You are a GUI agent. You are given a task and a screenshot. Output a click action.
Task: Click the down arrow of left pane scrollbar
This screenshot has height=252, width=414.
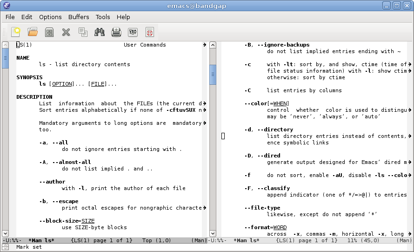click(5, 233)
